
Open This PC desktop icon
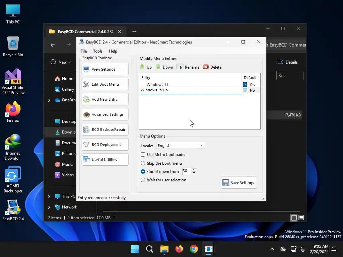tap(13, 14)
